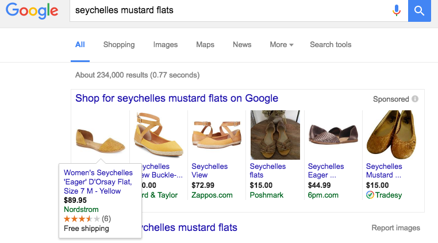The height and width of the screenshot is (243, 438).
Task: Open the Seychelles flats product link
Action: click(x=268, y=171)
